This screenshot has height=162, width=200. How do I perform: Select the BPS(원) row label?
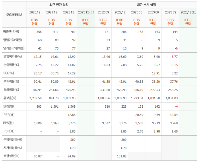coord(8,123)
